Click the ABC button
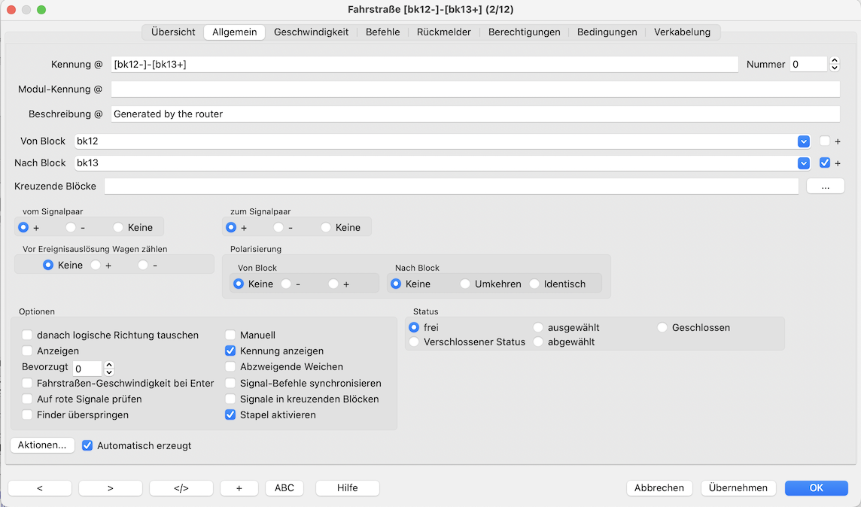This screenshot has height=507, width=861. point(284,488)
